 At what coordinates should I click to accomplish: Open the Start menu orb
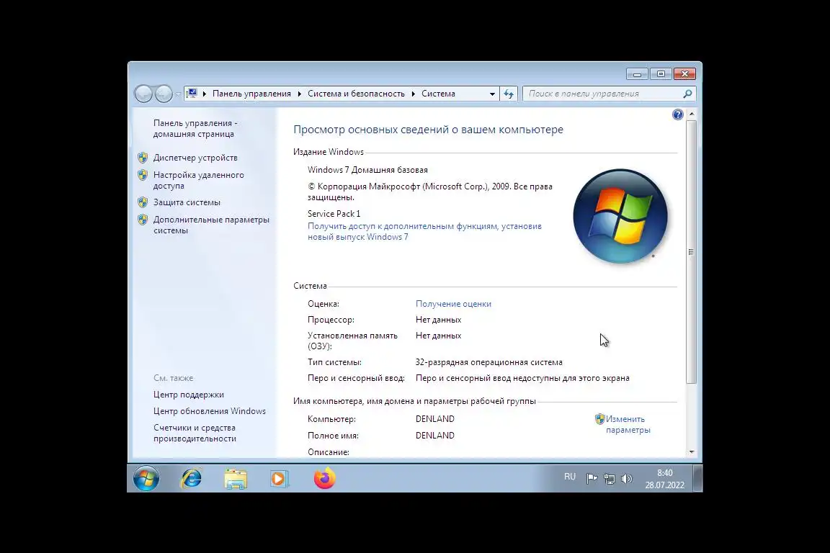pyautogui.click(x=146, y=478)
